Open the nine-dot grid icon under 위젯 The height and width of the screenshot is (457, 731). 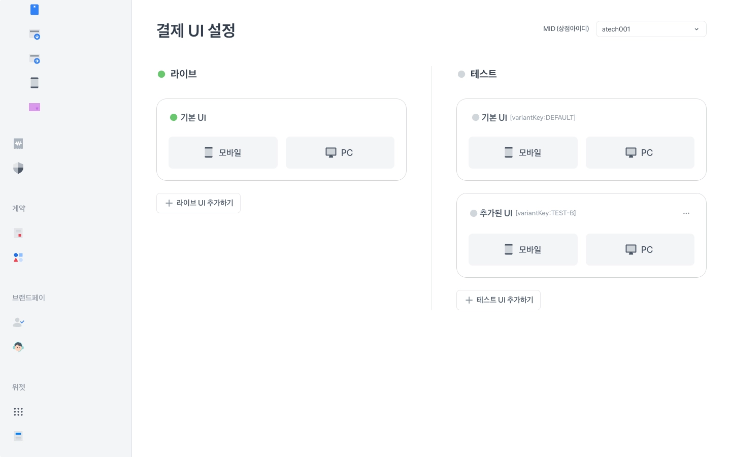tap(18, 412)
